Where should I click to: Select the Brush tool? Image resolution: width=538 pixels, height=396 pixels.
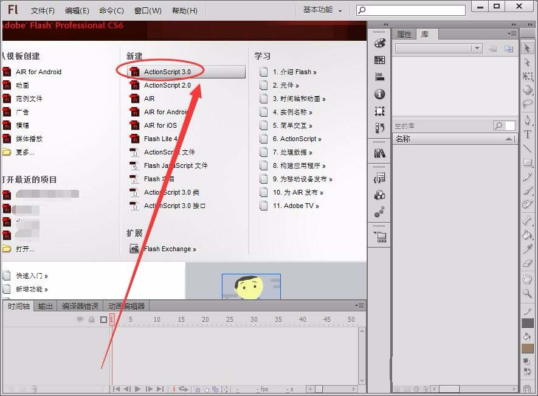[528, 190]
